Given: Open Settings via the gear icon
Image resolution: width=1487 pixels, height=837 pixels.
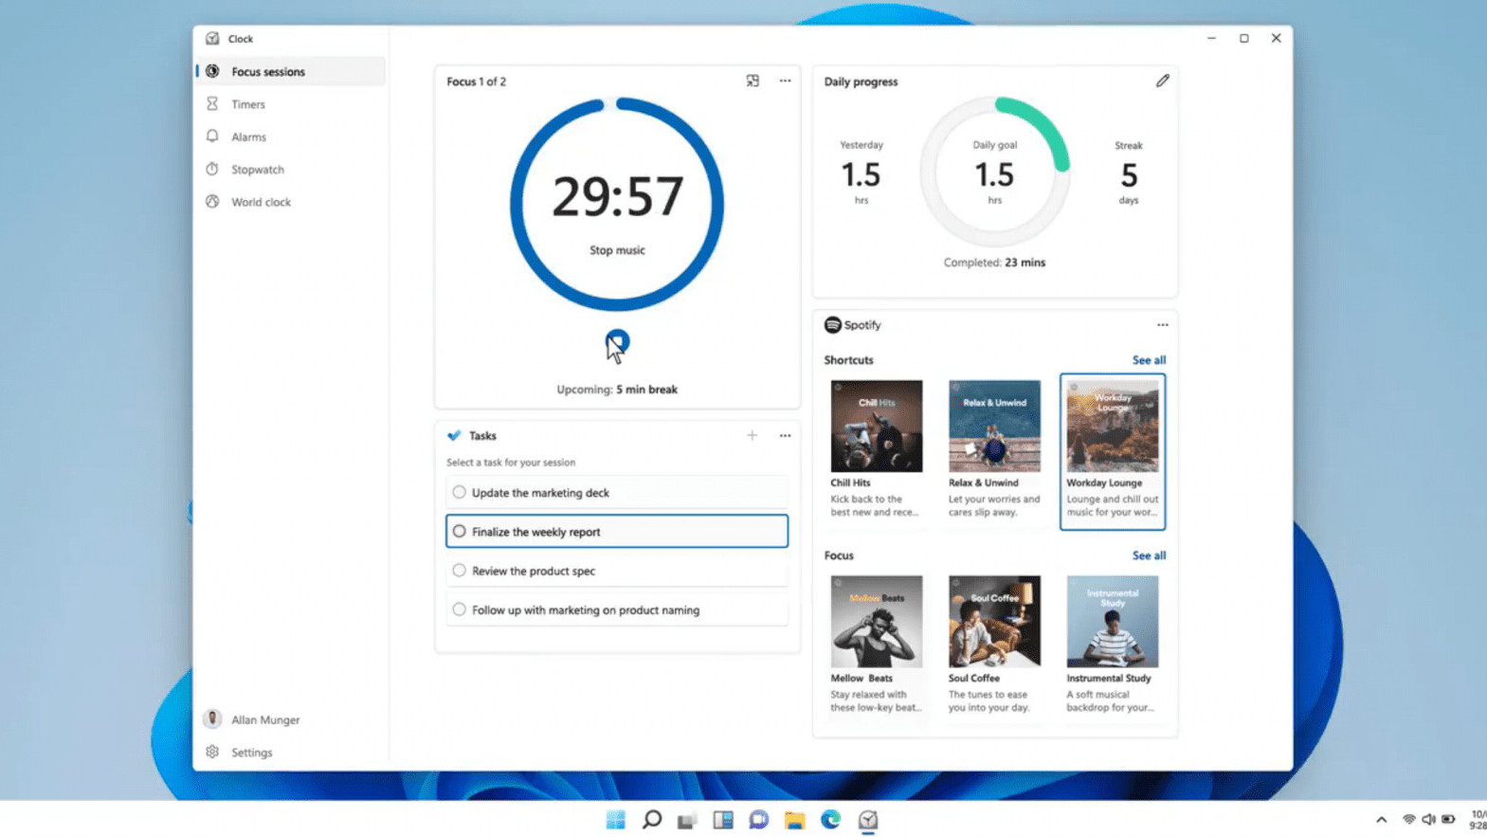Looking at the screenshot, I should 212,752.
